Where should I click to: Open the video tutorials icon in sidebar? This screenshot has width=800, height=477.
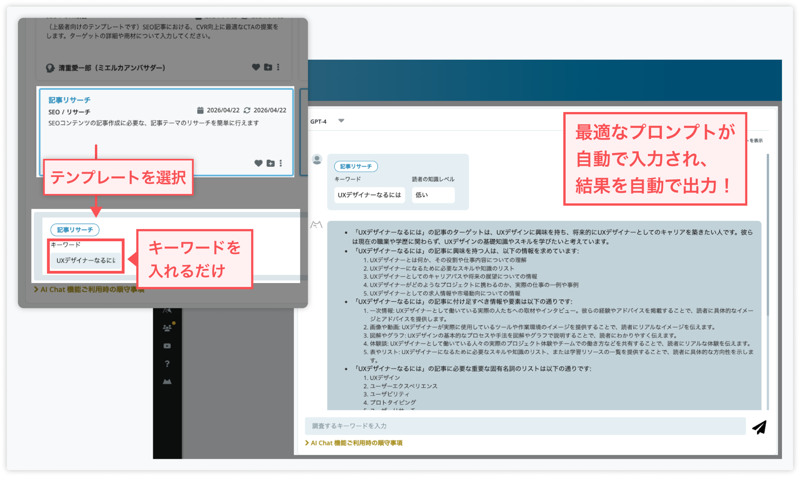pyautogui.click(x=167, y=346)
